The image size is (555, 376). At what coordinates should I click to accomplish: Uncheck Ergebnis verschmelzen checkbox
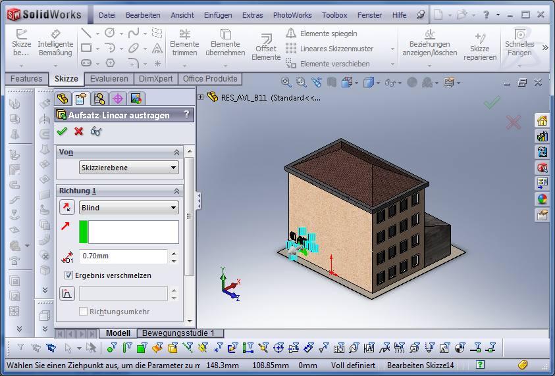coord(68,275)
